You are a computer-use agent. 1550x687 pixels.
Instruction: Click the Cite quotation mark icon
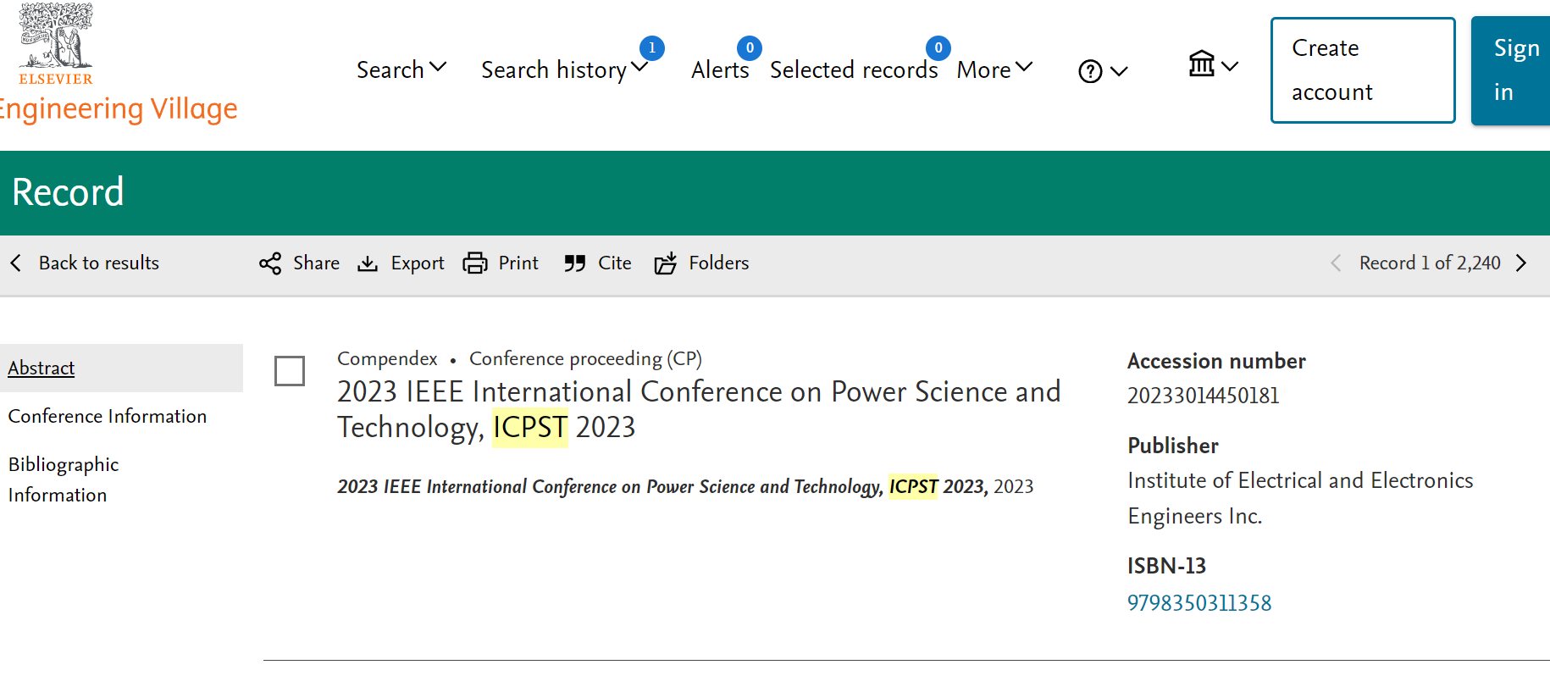[x=575, y=263]
